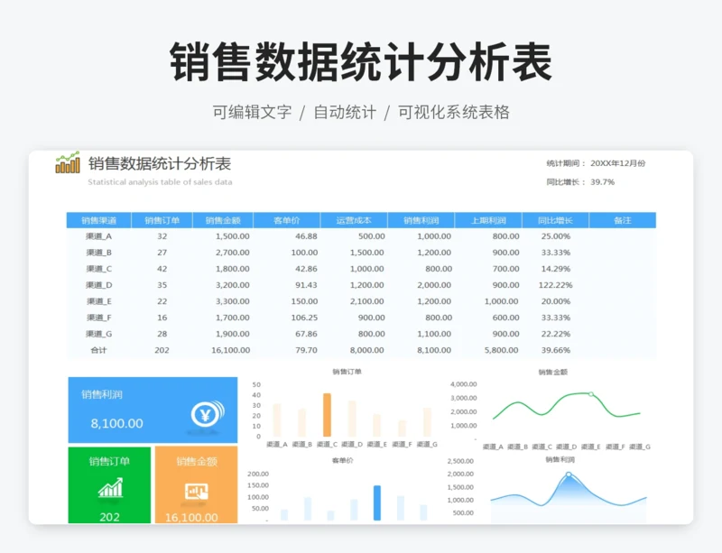Click the 销售订单 bar chart title
722x553 pixels.
347,372
